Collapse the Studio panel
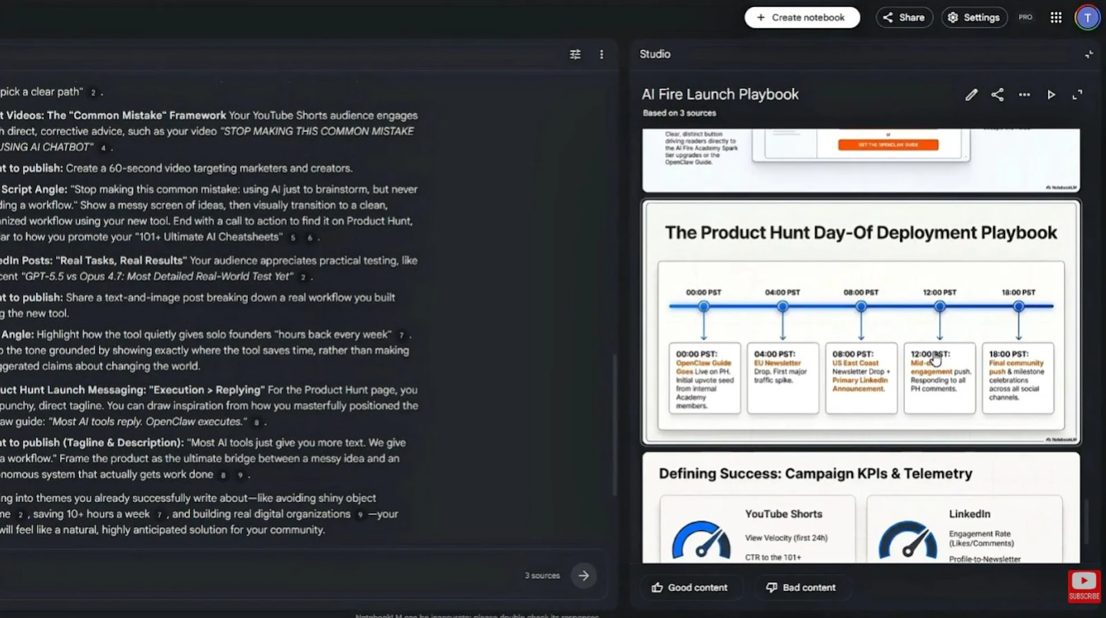The height and width of the screenshot is (618, 1106). click(x=1089, y=54)
